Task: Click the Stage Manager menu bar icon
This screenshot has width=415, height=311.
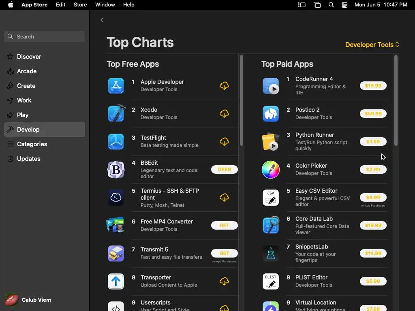Action: 302,5
